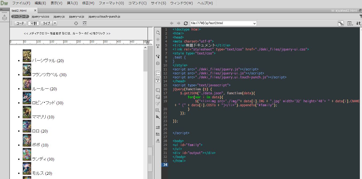Image resolution: width=362 pixels, height=179 pixels.
Task: Click the Indent Code icon
Action: point(158,127)
